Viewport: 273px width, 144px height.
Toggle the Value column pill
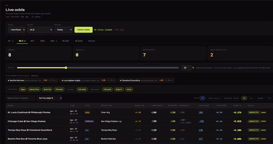pyautogui.click(x=129, y=89)
